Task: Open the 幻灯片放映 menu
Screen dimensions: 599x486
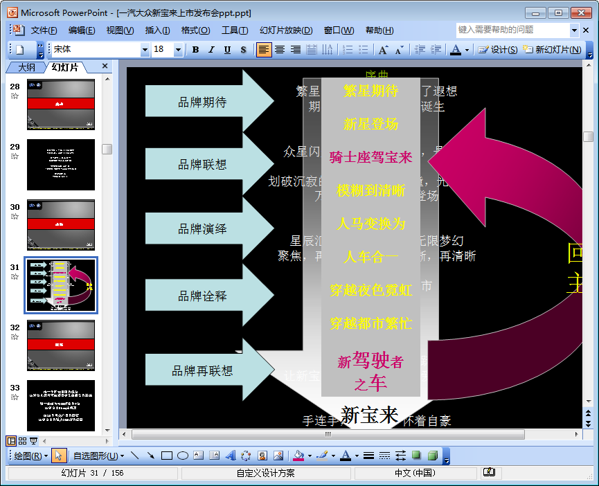Action: [x=286, y=30]
